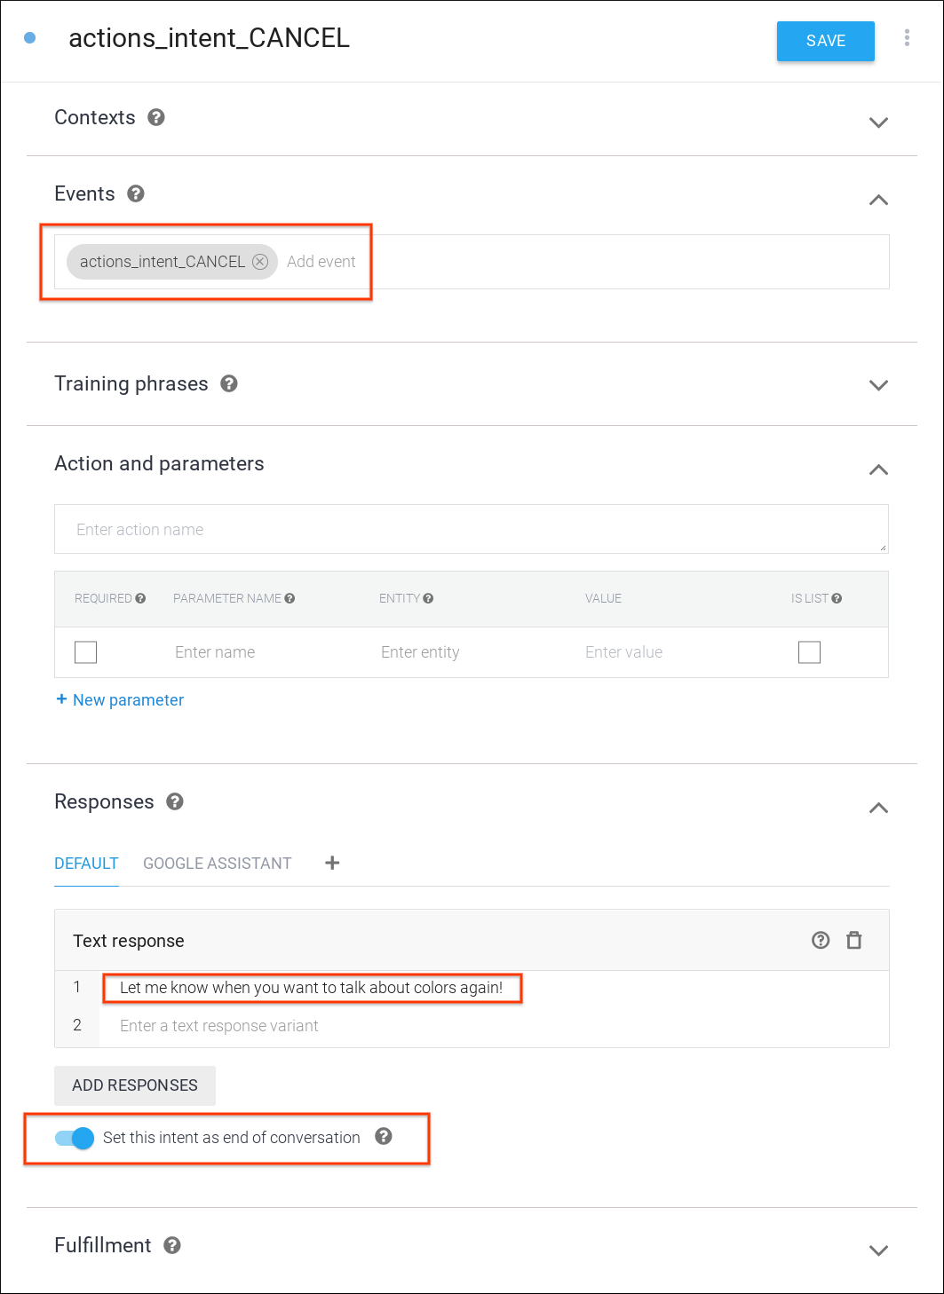
Task: Click the Text response help icon
Action: pos(821,941)
